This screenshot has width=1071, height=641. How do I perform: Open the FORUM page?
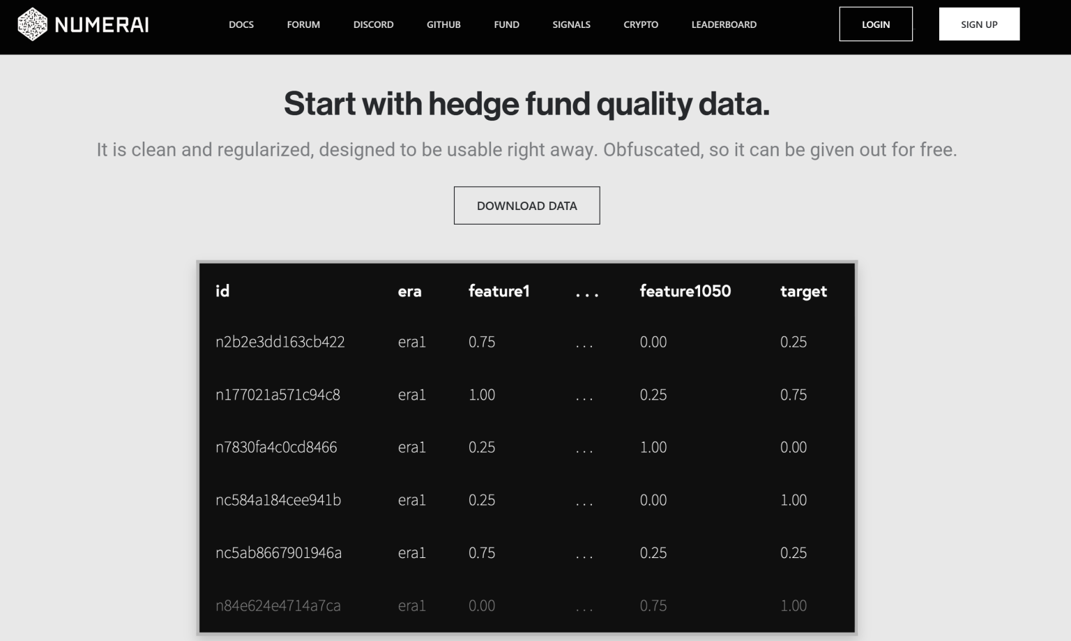click(303, 24)
